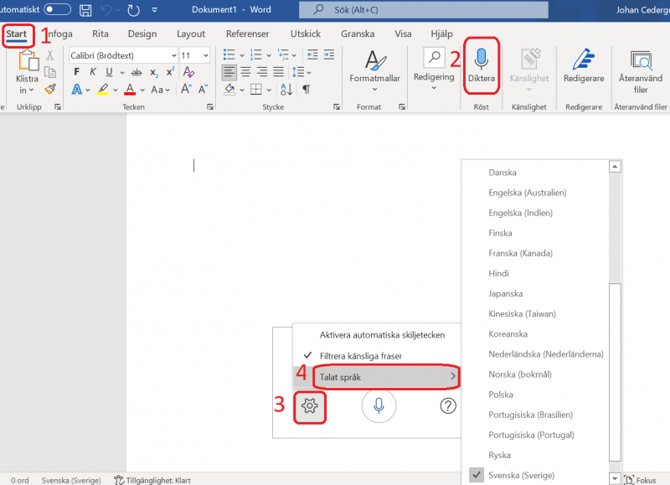
Task: Apply bold with F button
Action: [x=76, y=72]
